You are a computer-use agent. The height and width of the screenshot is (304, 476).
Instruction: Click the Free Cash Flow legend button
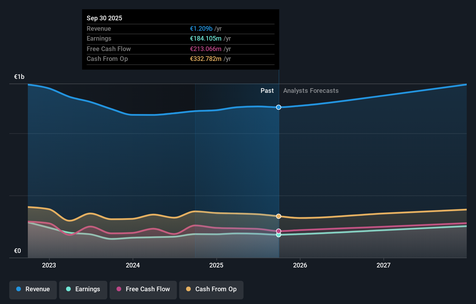[x=143, y=289]
